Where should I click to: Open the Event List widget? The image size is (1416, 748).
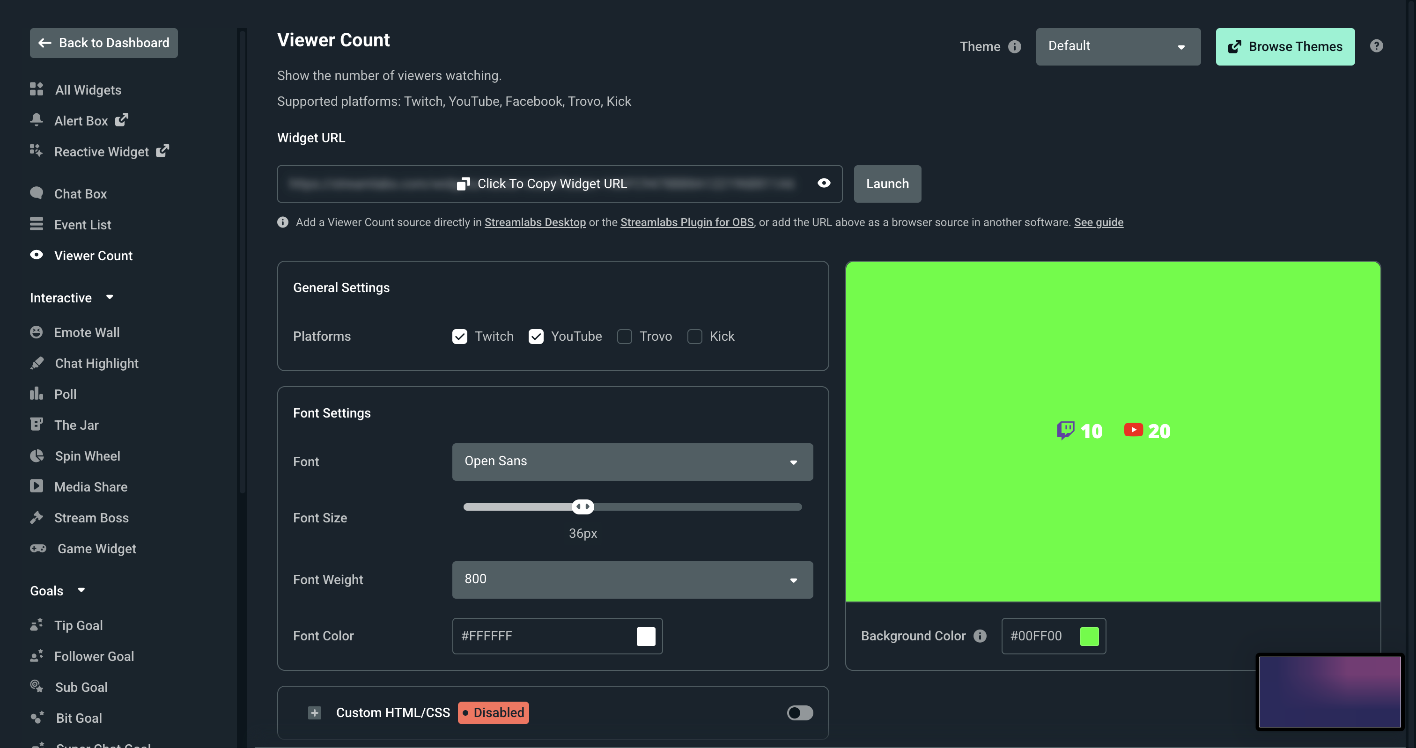pyautogui.click(x=83, y=224)
